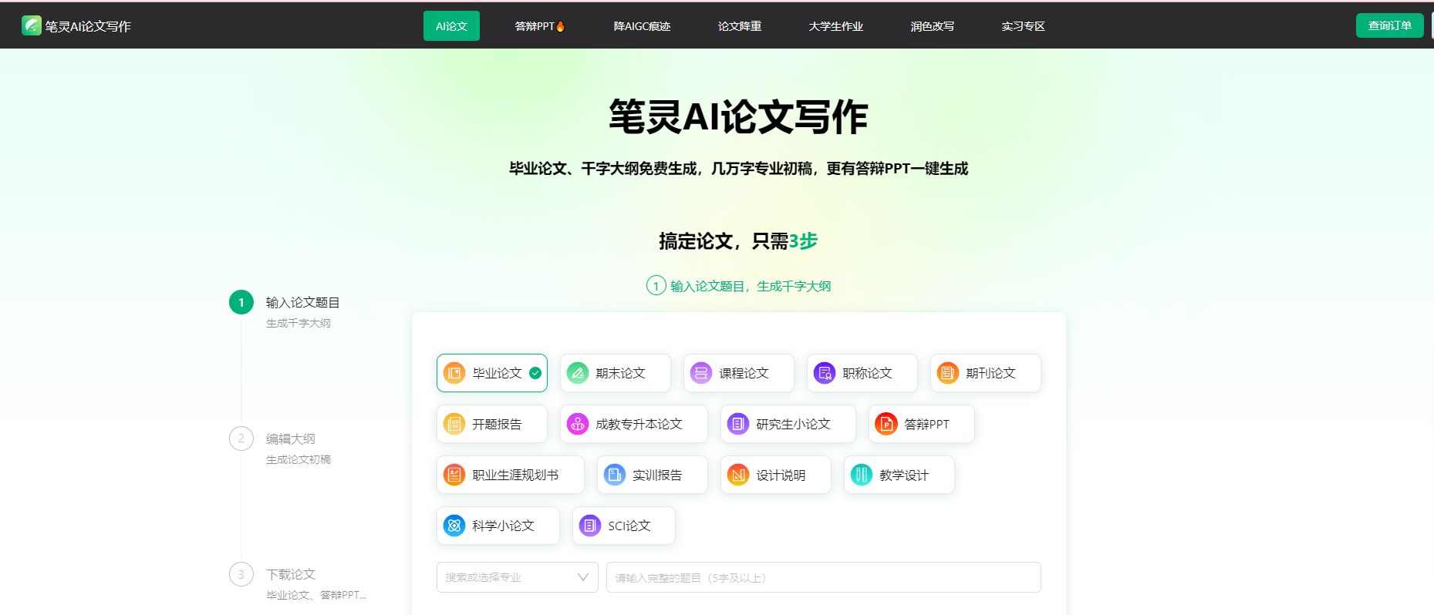The width and height of the screenshot is (1434, 615).
Task: Click the 研究生小论文 icon
Action: (x=738, y=424)
